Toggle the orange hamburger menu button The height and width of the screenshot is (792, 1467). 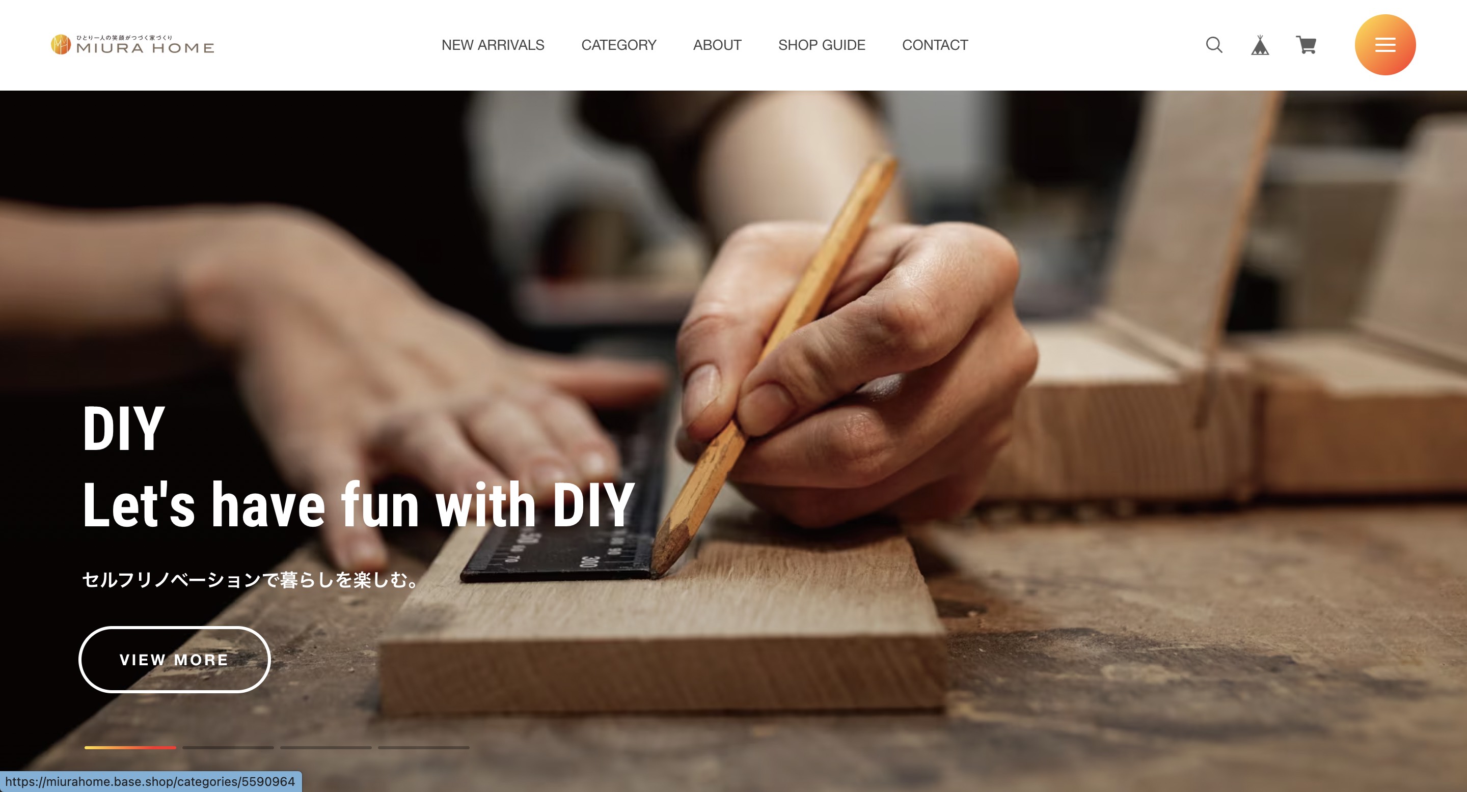(1384, 45)
